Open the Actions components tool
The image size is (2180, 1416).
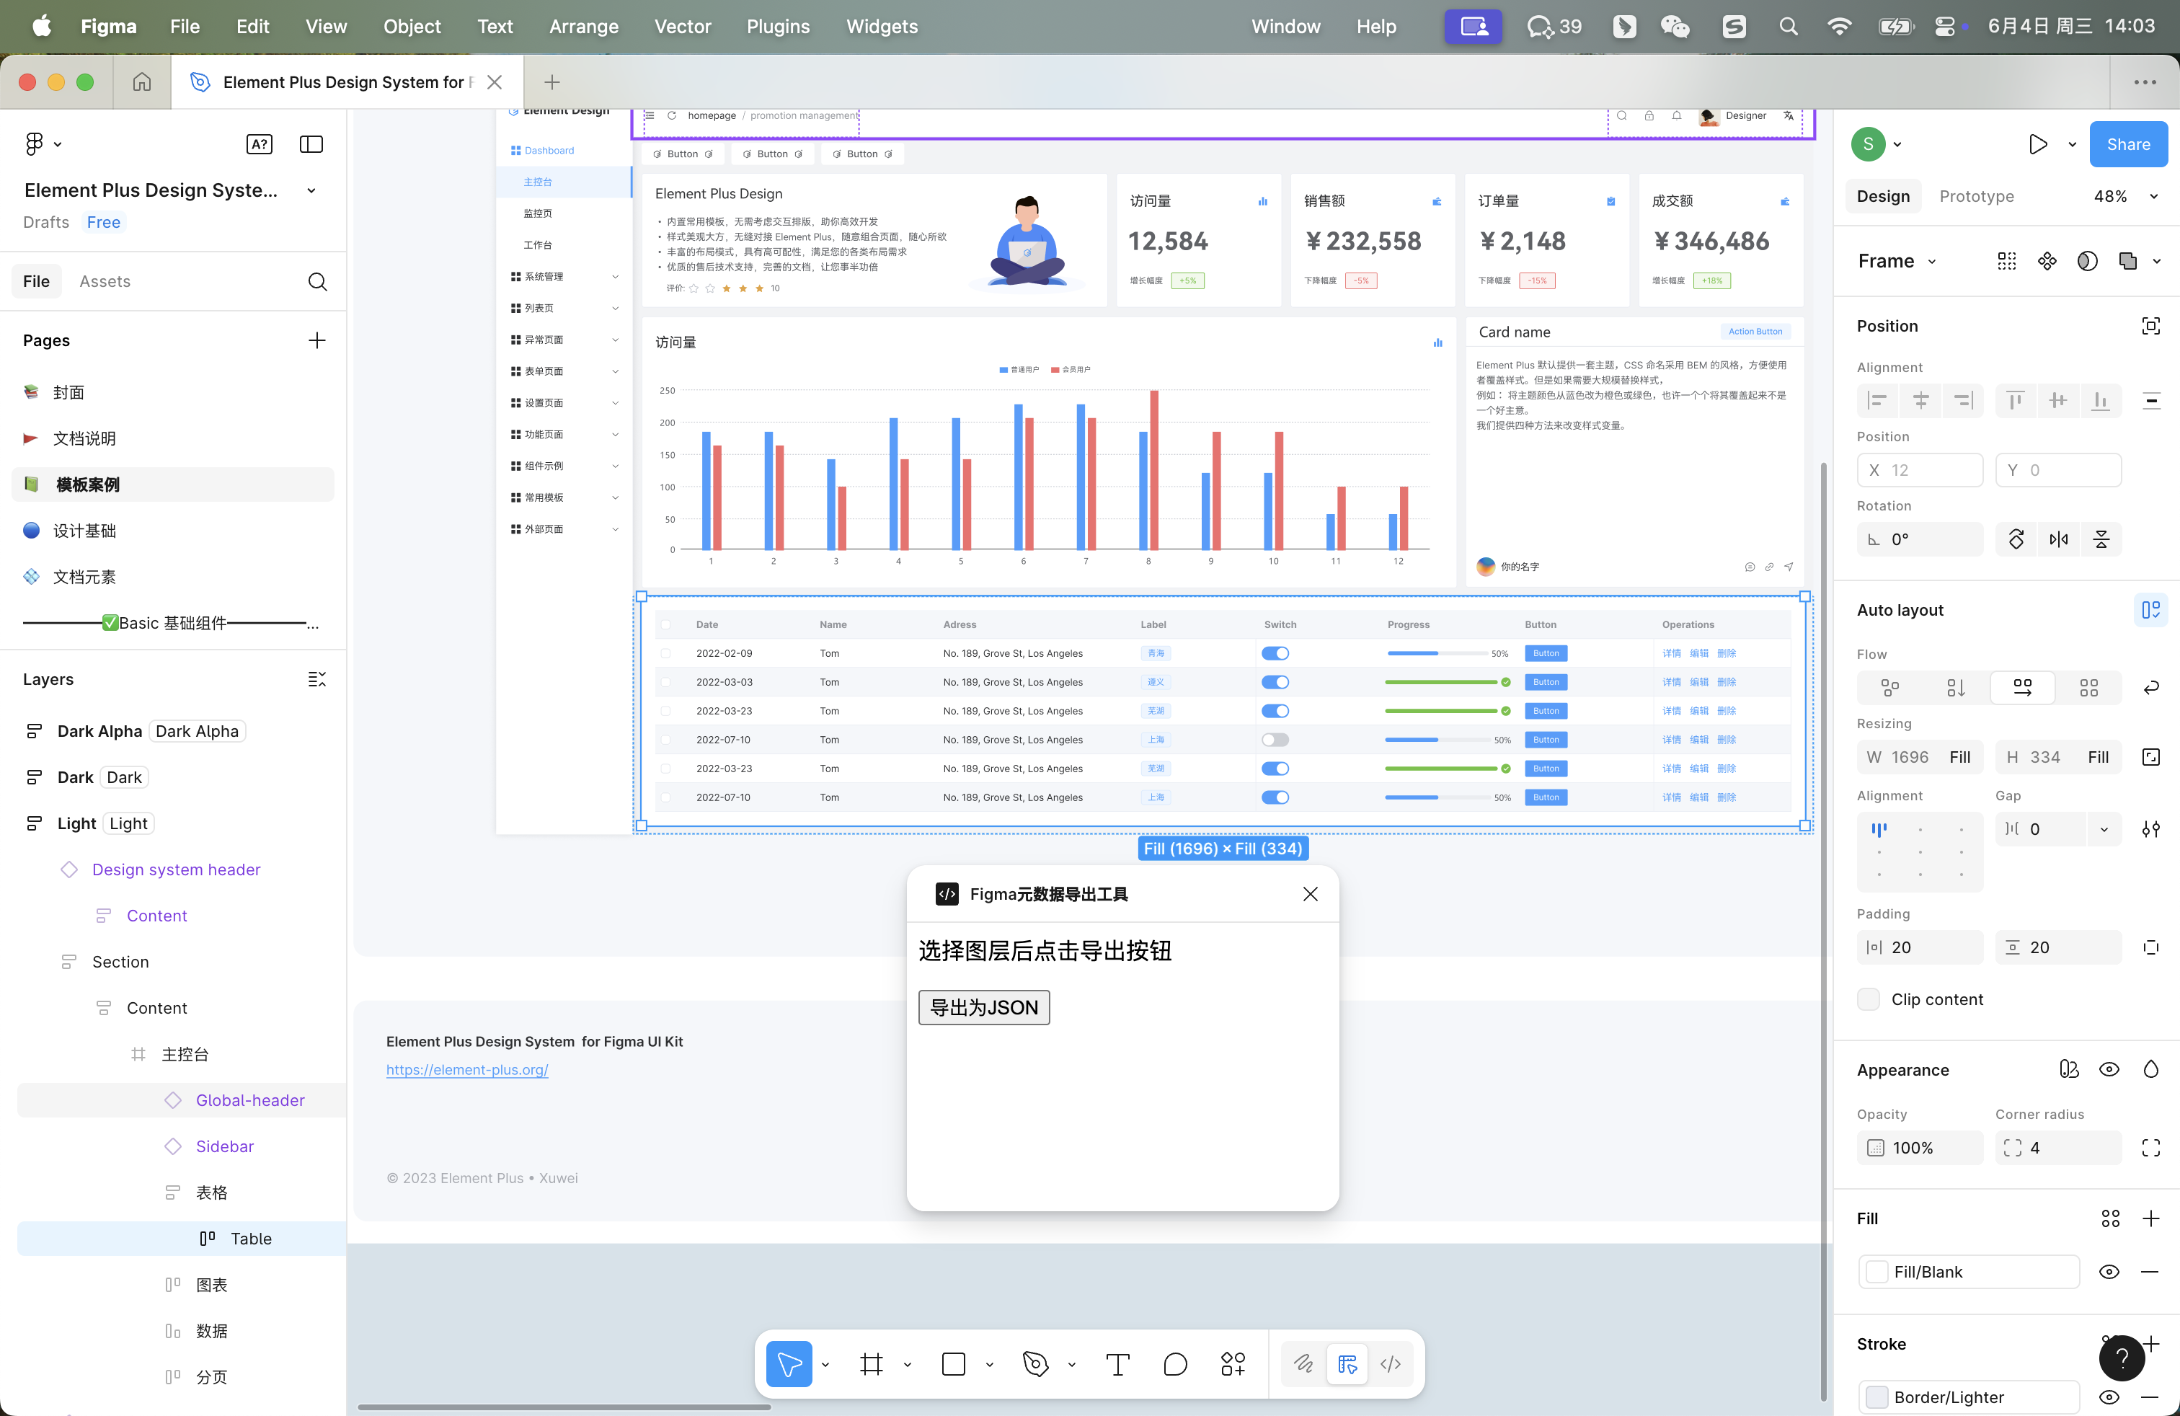coord(1233,1364)
